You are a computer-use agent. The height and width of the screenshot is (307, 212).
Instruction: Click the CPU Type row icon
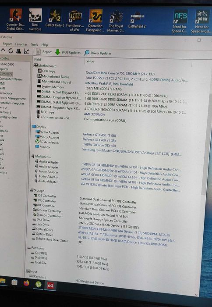coord(40,71)
